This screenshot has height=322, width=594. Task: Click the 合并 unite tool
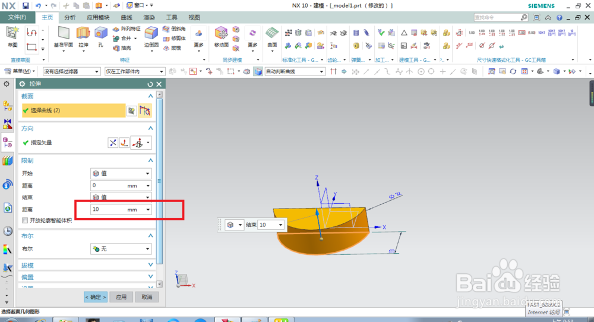tap(123, 38)
